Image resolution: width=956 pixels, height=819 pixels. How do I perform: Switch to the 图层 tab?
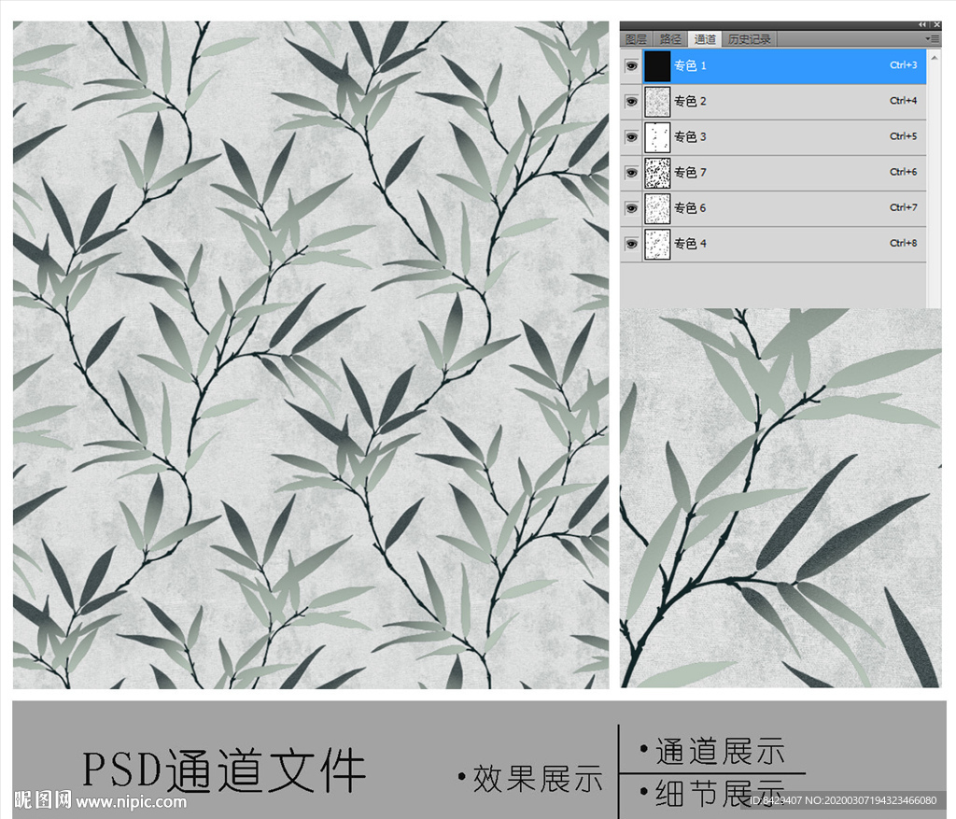click(636, 39)
